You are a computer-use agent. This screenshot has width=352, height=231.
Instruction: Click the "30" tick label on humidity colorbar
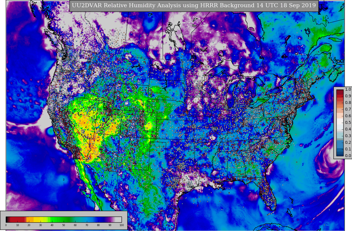(x=41, y=225)
